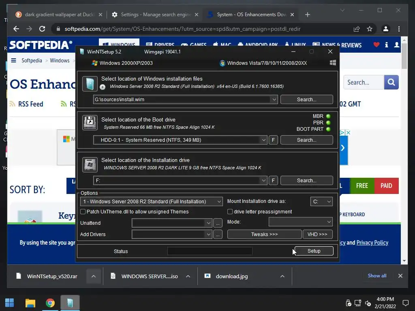The height and width of the screenshot is (311, 415).
Task: Open Softpedia hamburger menu
Action: (13, 61)
